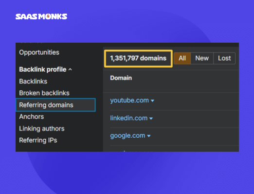254x194 pixels.
Task: Switch to the Lost filter tab
Action: pyautogui.click(x=224, y=58)
